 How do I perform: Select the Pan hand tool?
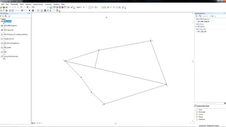click(4, 11)
